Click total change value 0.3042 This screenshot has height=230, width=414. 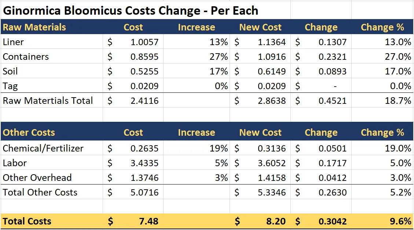coord(333,221)
